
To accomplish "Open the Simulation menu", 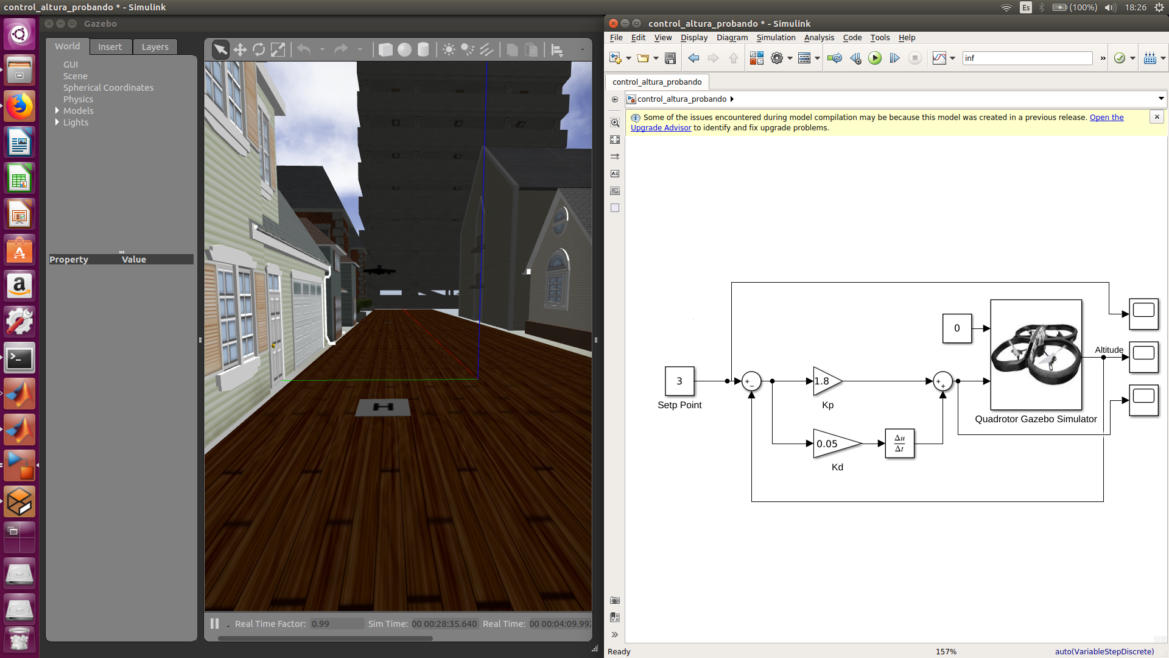I will point(776,38).
